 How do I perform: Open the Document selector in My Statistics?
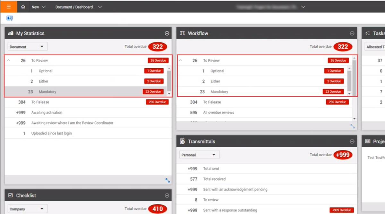pos(28,47)
